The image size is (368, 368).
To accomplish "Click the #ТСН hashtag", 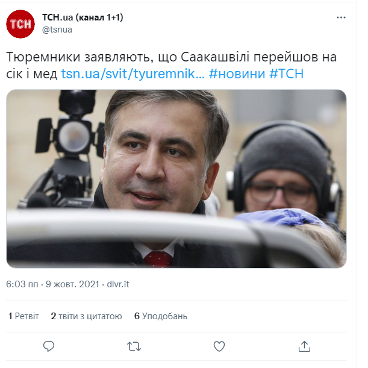I will click(286, 73).
